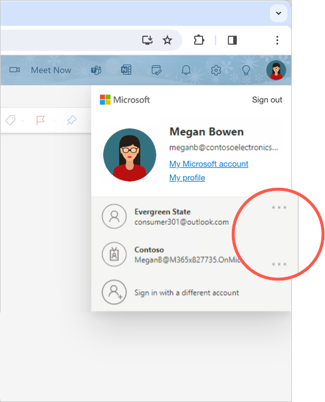Click the categorize tag icon
Image resolution: width=325 pixels, height=402 pixels.
11,120
